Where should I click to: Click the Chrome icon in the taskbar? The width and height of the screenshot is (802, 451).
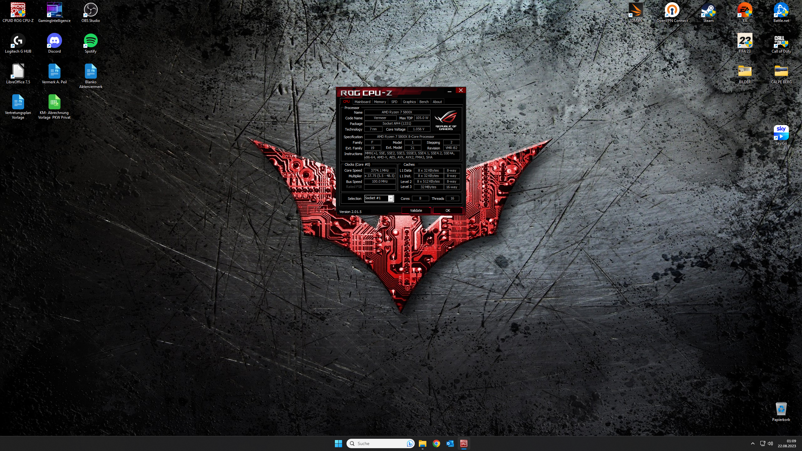436,443
